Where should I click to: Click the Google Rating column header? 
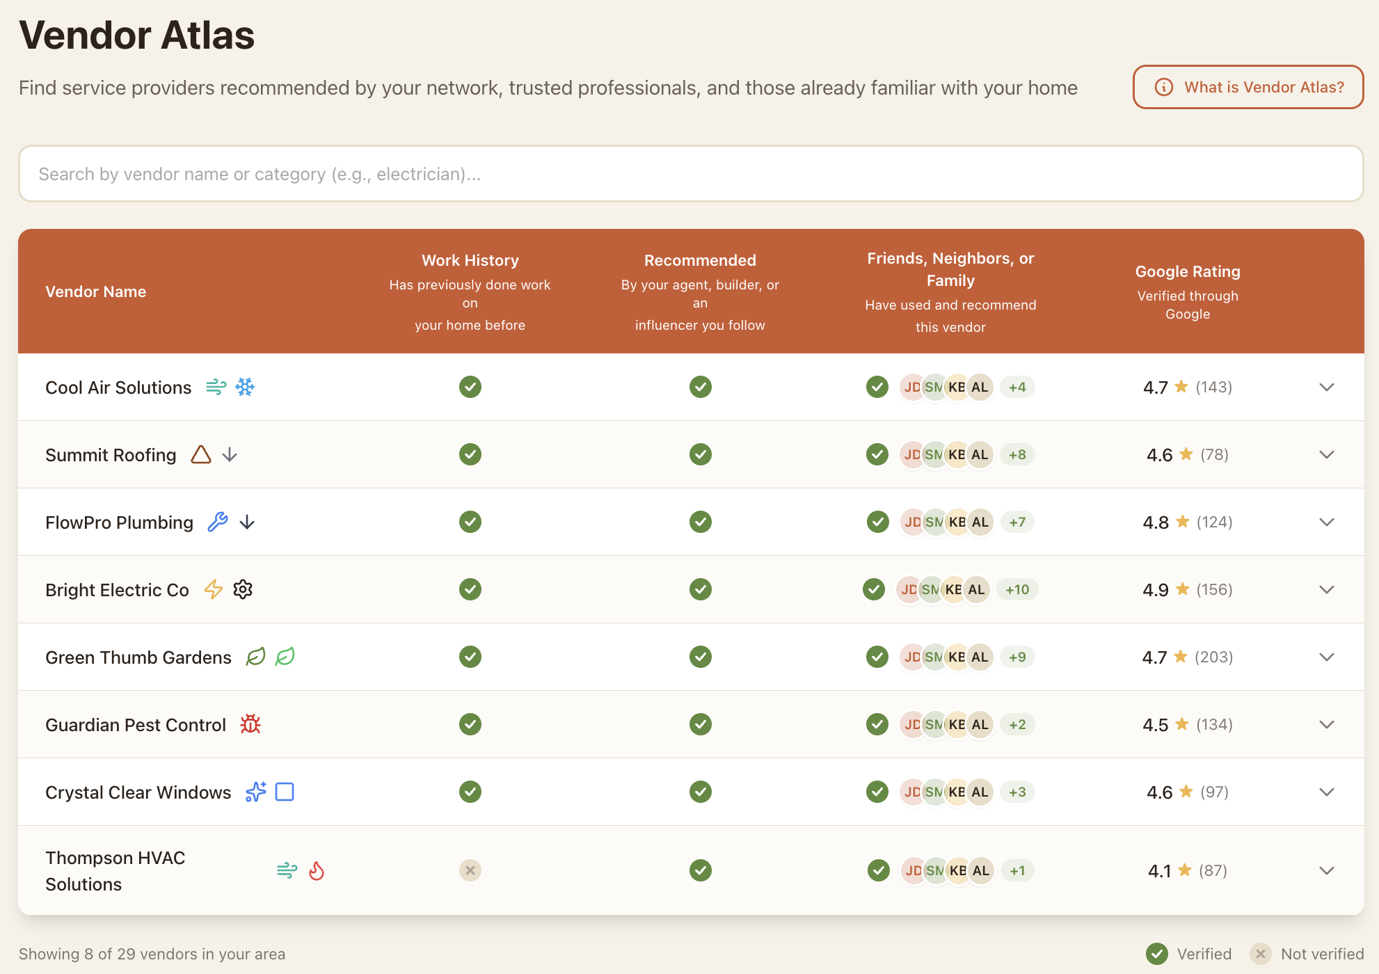pyautogui.click(x=1187, y=272)
